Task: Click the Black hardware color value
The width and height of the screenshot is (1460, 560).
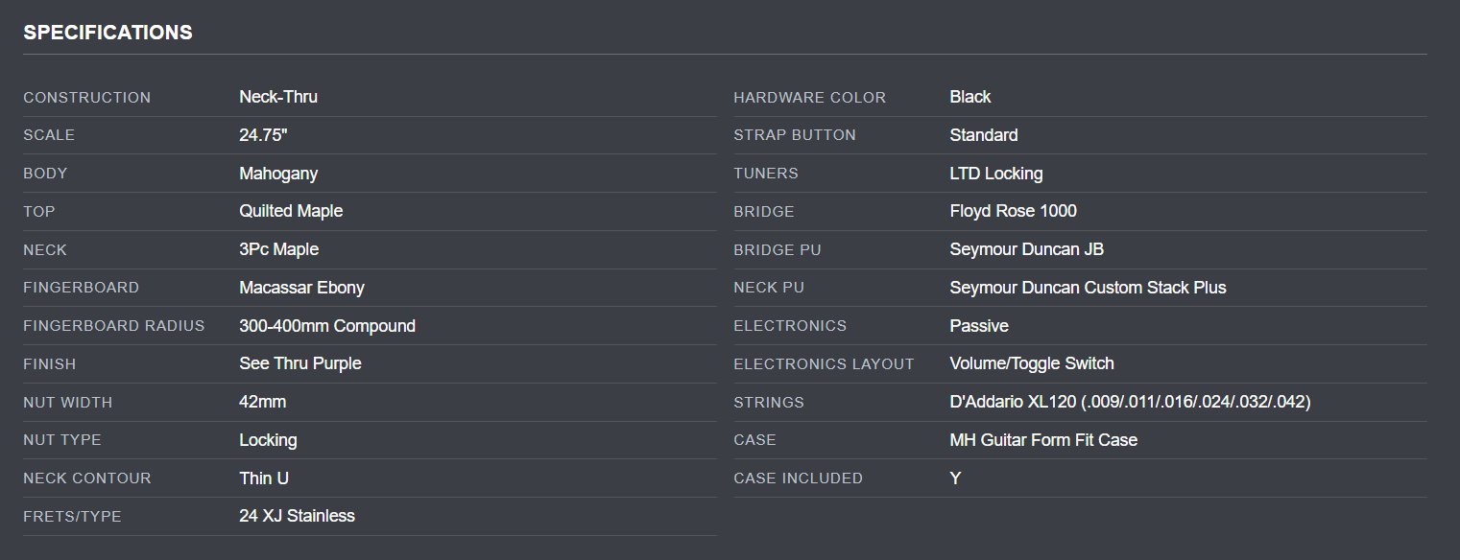Action: click(x=970, y=97)
